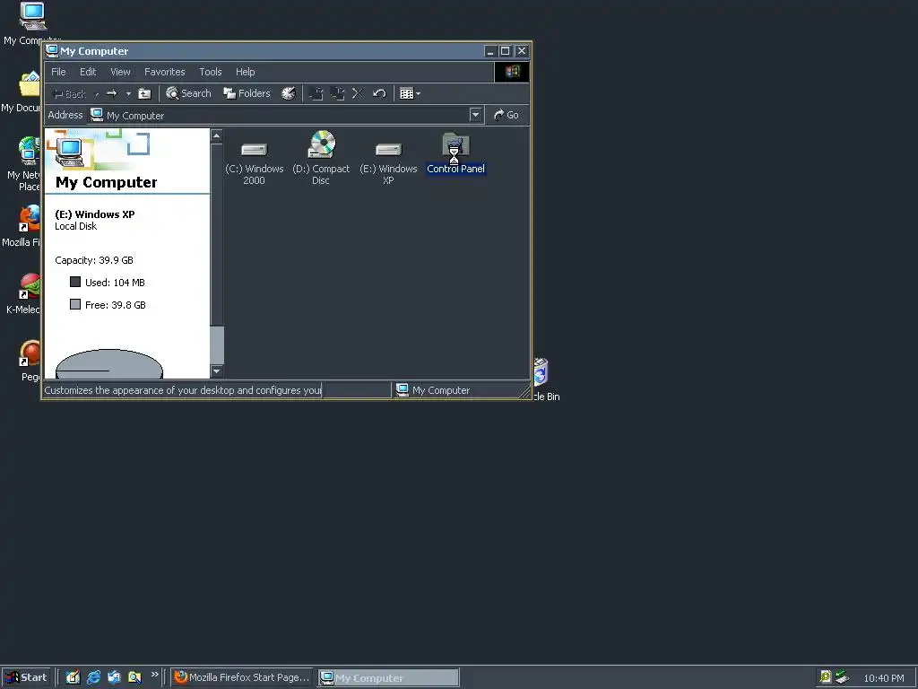Image resolution: width=918 pixels, height=689 pixels.
Task: Open the Tools menu
Action: [x=210, y=72]
